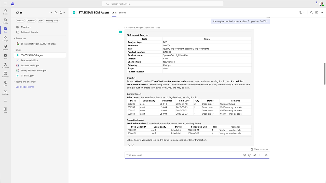Open the RentalAvailability chat
The width and height of the screenshot is (326, 183).
point(40,60)
